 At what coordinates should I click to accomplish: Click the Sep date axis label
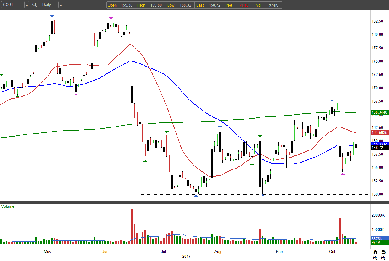tap(279, 252)
